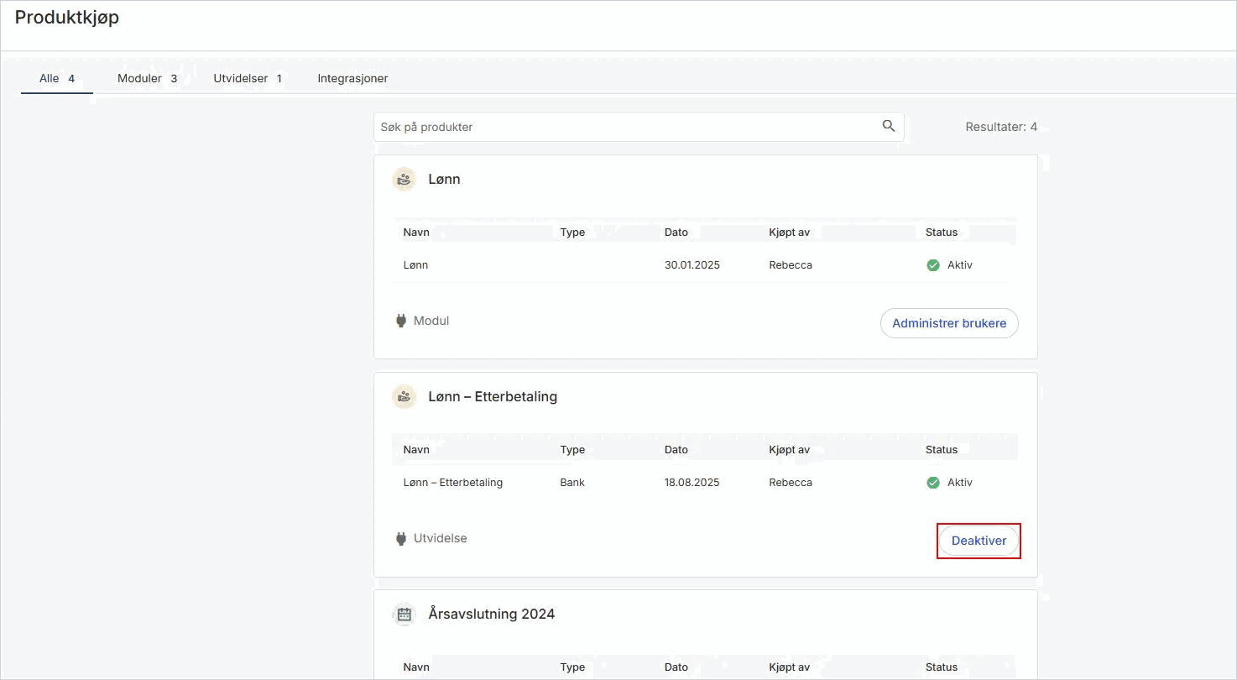1237x680 pixels.
Task: Click the Administrer brukere button
Action: click(x=949, y=323)
